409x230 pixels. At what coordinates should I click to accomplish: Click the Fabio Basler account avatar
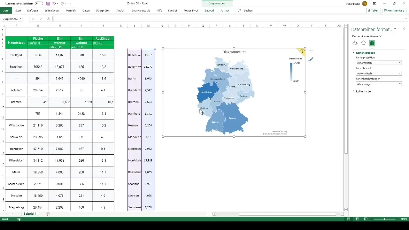click(365, 4)
